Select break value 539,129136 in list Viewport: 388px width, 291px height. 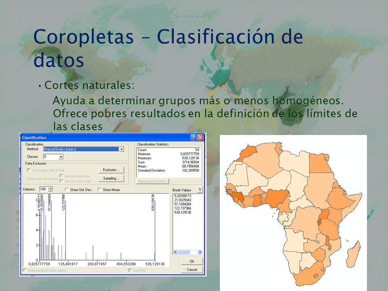[183, 212]
